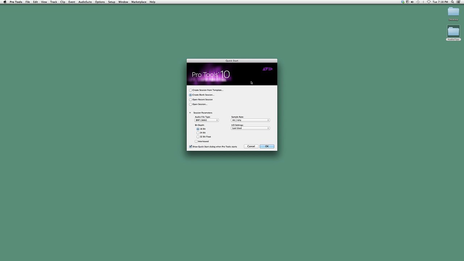Open the Track menu

pos(54,2)
